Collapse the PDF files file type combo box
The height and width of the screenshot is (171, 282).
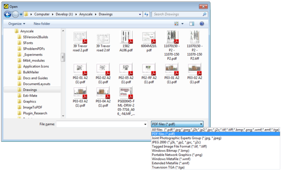click(x=177, y=124)
